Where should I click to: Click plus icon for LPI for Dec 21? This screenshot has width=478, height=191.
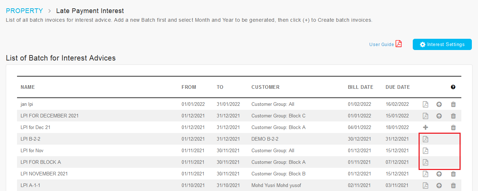(x=425, y=128)
